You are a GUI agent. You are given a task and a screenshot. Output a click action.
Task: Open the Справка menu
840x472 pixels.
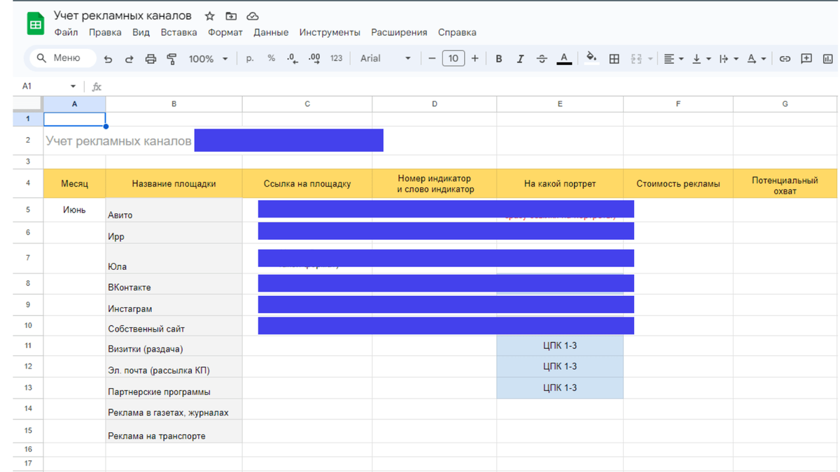coord(457,32)
